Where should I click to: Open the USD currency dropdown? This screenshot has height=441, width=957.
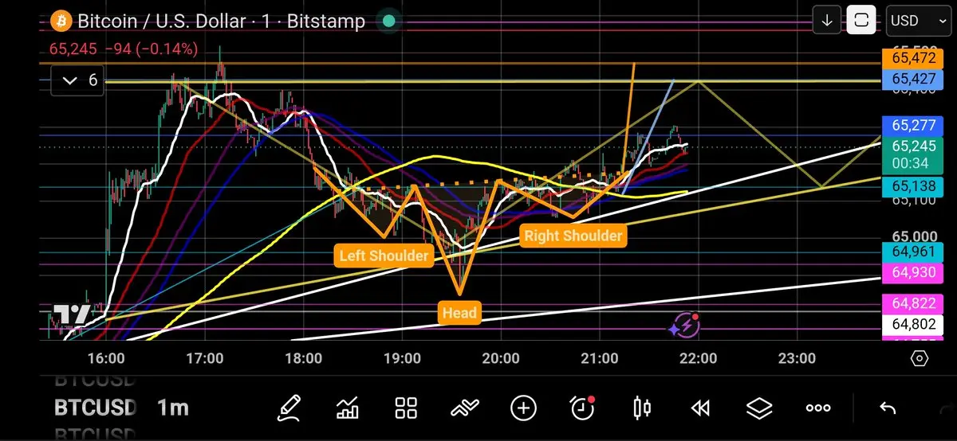[918, 21]
